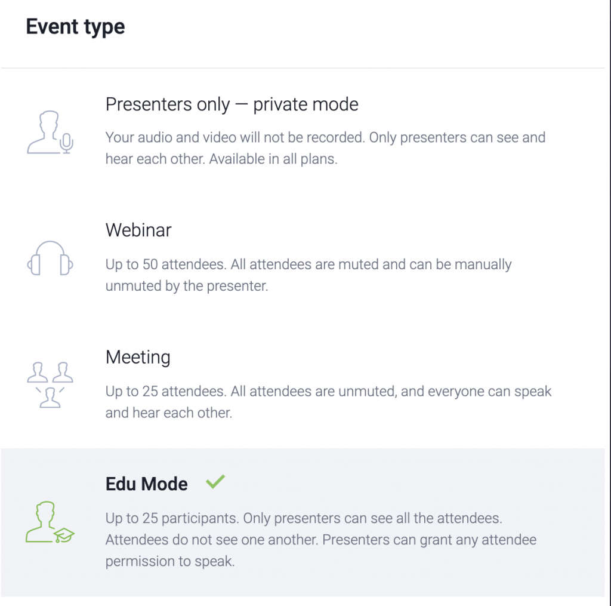Image resolution: width=611 pixels, height=606 pixels.
Task: Choose the Meeting event type title
Action: [x=138, y=357]
